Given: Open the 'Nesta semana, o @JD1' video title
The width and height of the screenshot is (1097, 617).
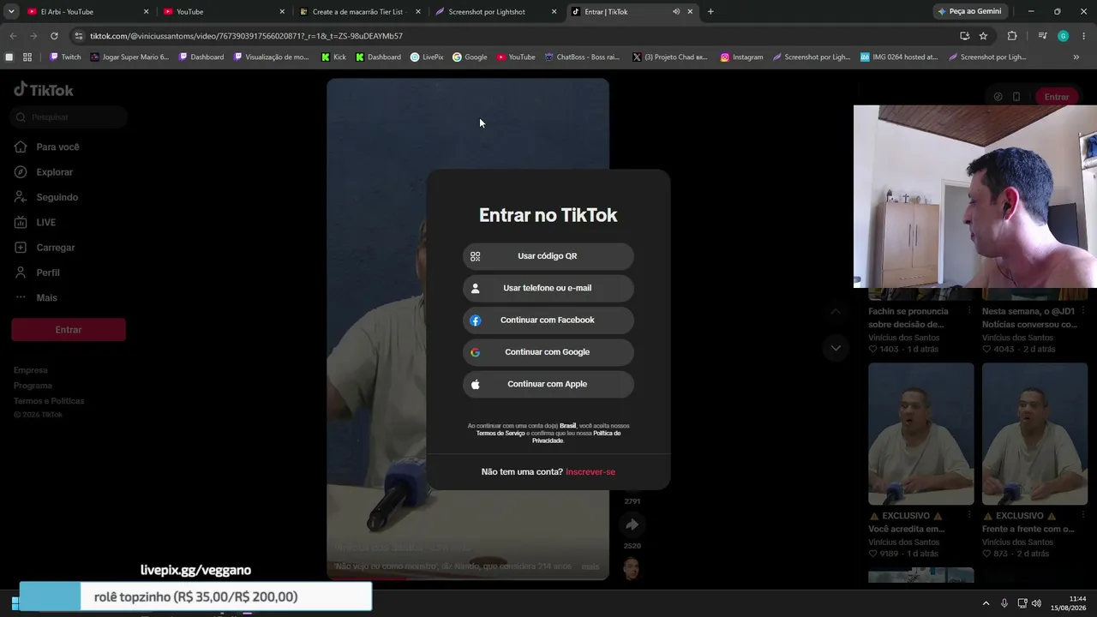Looking at the screenshot, I should point(1030,318).
